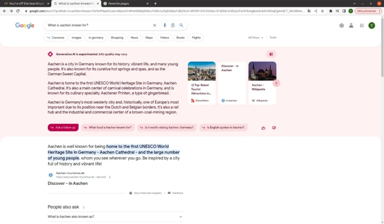Click the voice search microphone icon
This screenshot has width=384, height=224.
[164, 25]
